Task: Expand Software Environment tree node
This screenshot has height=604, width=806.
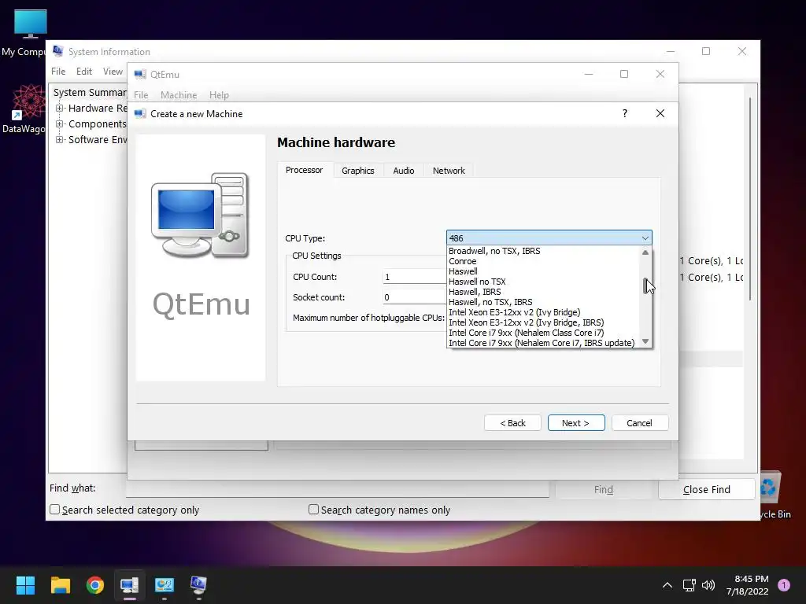Action: coord(60,140)
